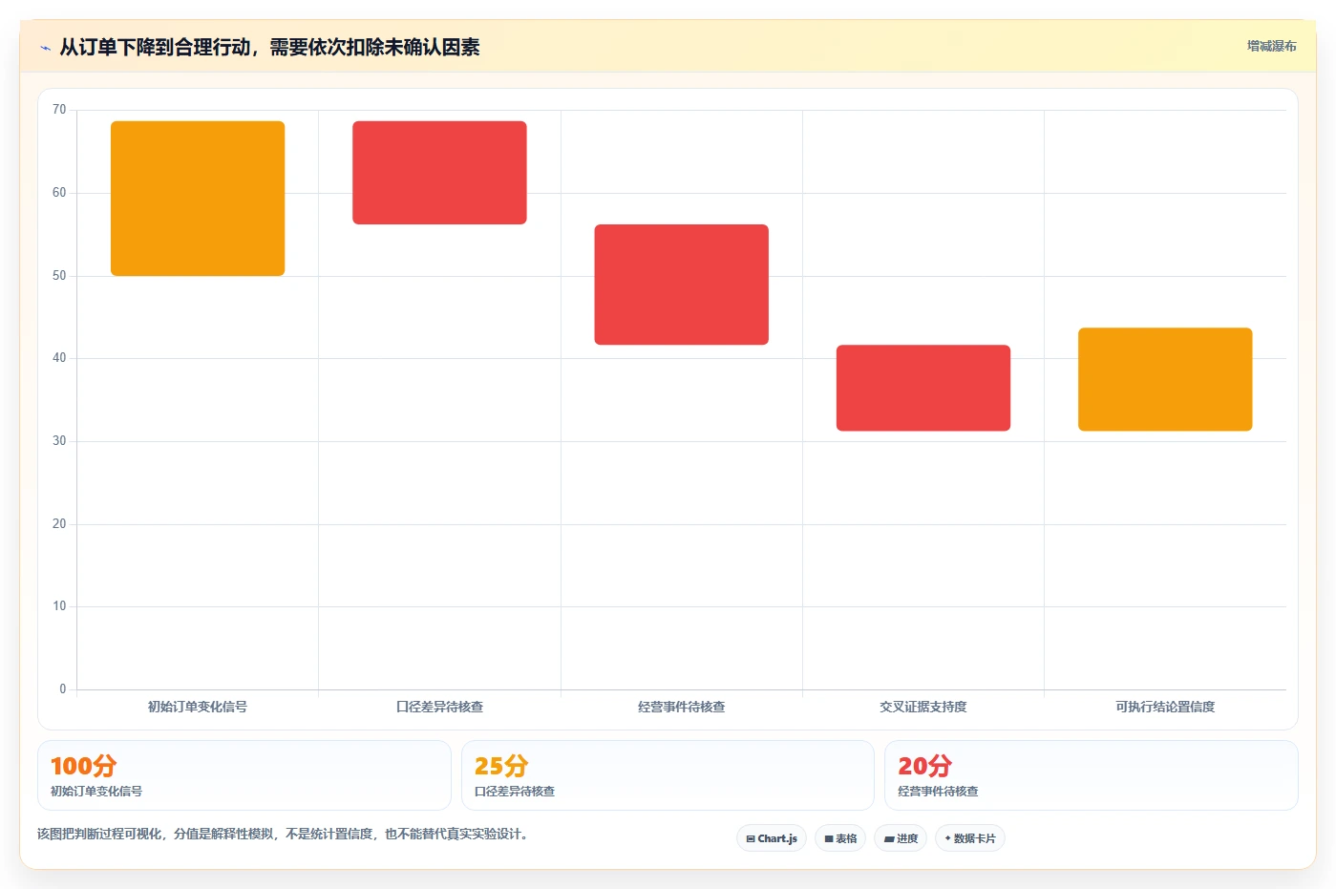The image size is (1336, 889).
Task: Select the orange 可执行结论置信度 bar
Action: [x=1165, y=379]
